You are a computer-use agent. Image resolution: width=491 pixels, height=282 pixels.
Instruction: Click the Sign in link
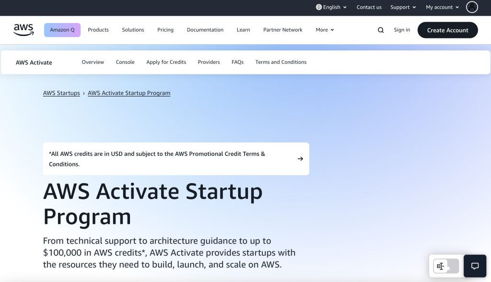[x=402, y=30]
